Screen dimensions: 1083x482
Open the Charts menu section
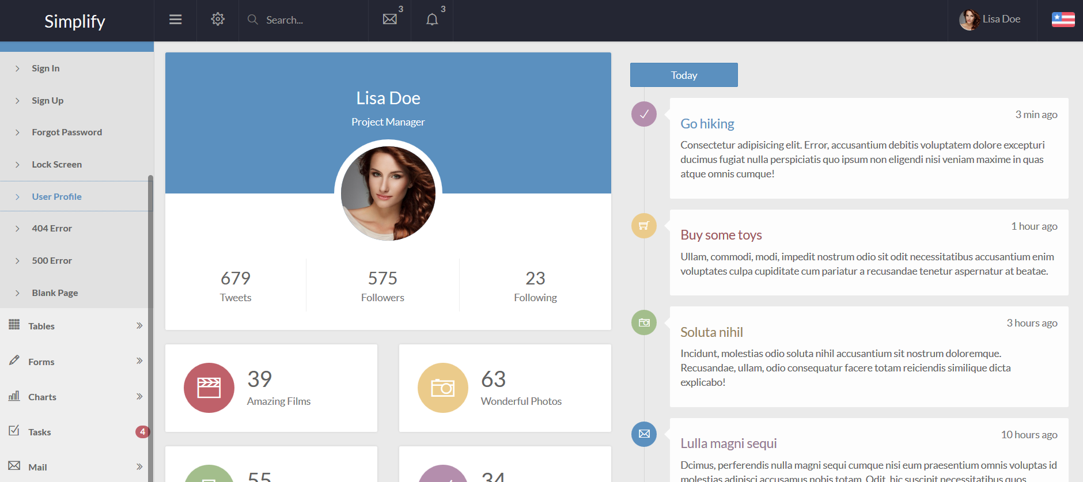pos(42,397)
